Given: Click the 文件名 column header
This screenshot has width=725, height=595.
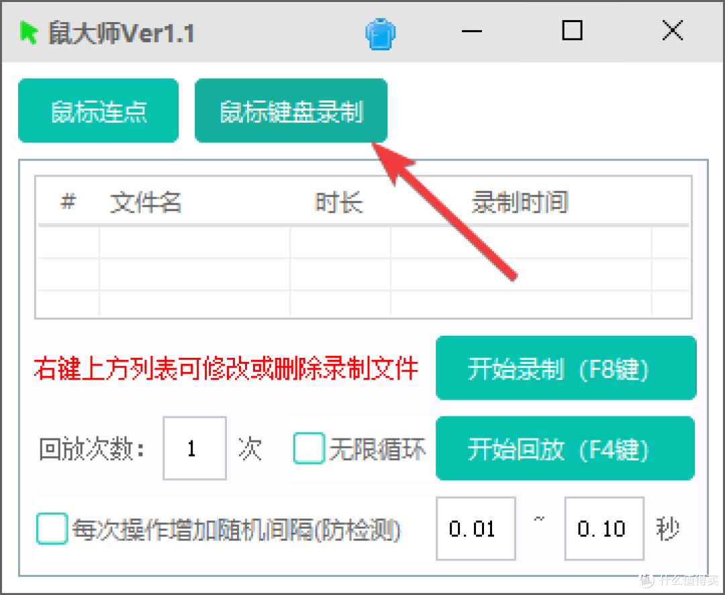Looking at the screenshot, I should [x=146, y=203].
